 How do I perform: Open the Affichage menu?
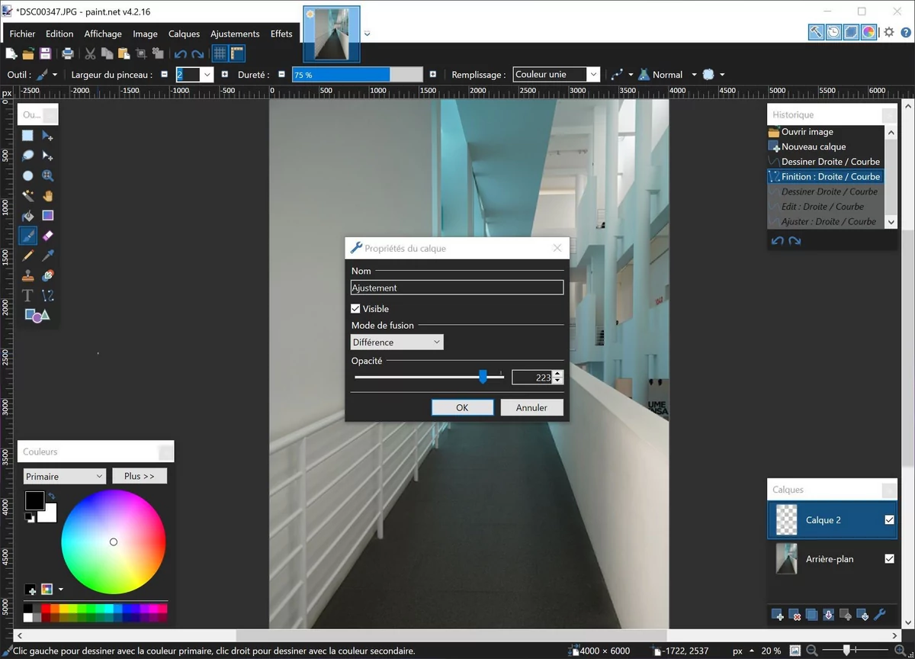coord(103,34)
